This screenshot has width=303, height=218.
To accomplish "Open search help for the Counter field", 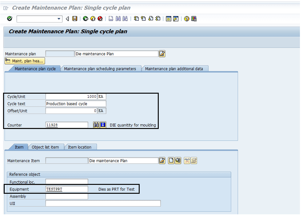I will click(96, 125).
